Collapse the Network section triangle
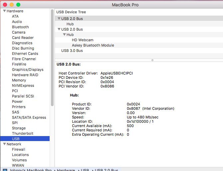 pyautogui.click(x=5, y=144)
